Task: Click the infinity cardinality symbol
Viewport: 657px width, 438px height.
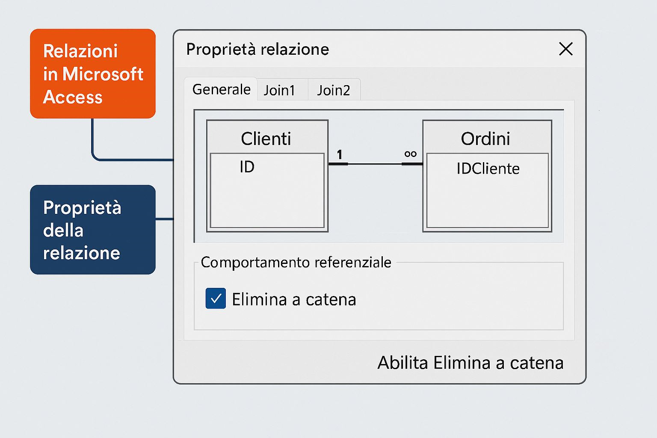Action: pos(410,154)
